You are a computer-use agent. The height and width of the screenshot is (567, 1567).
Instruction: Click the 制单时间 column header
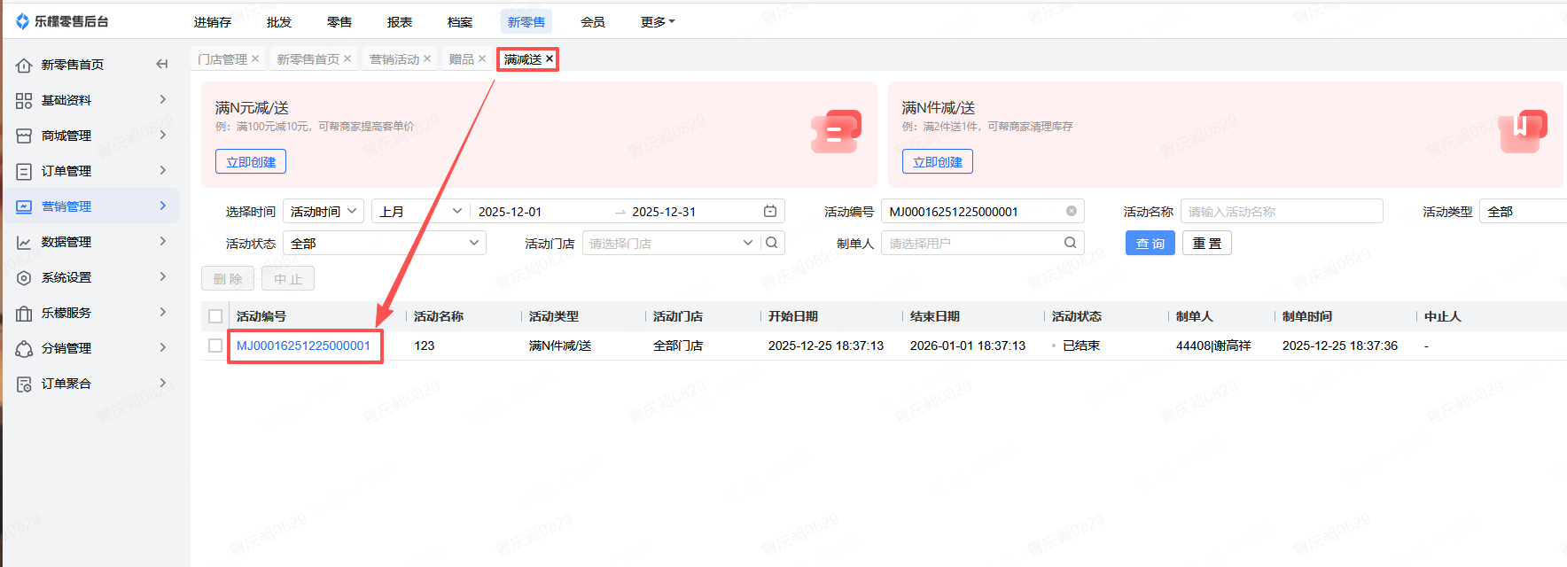pyautogui.click(x=1307, y=316)
